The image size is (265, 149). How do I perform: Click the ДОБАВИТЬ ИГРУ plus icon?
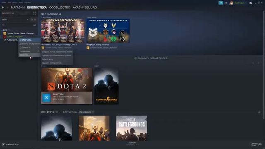pos(4,145)
